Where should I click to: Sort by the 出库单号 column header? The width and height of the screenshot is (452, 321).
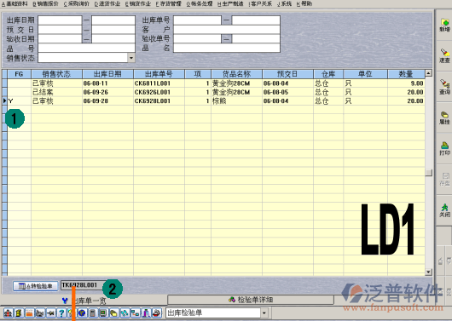(159, 74)
